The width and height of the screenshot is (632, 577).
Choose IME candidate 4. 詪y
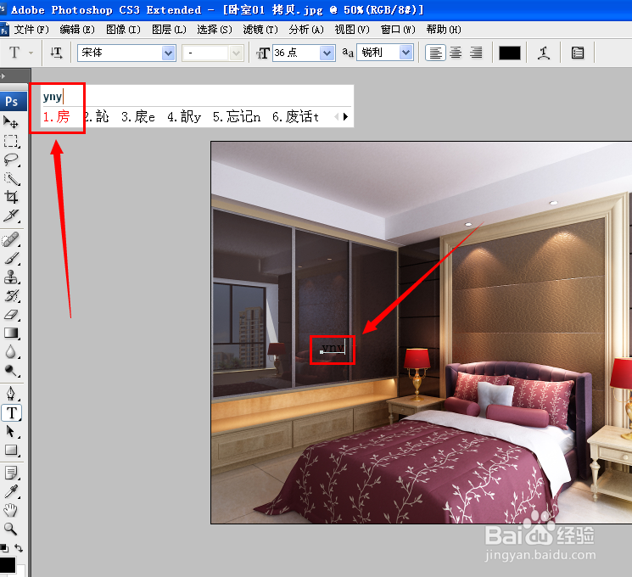184,117
